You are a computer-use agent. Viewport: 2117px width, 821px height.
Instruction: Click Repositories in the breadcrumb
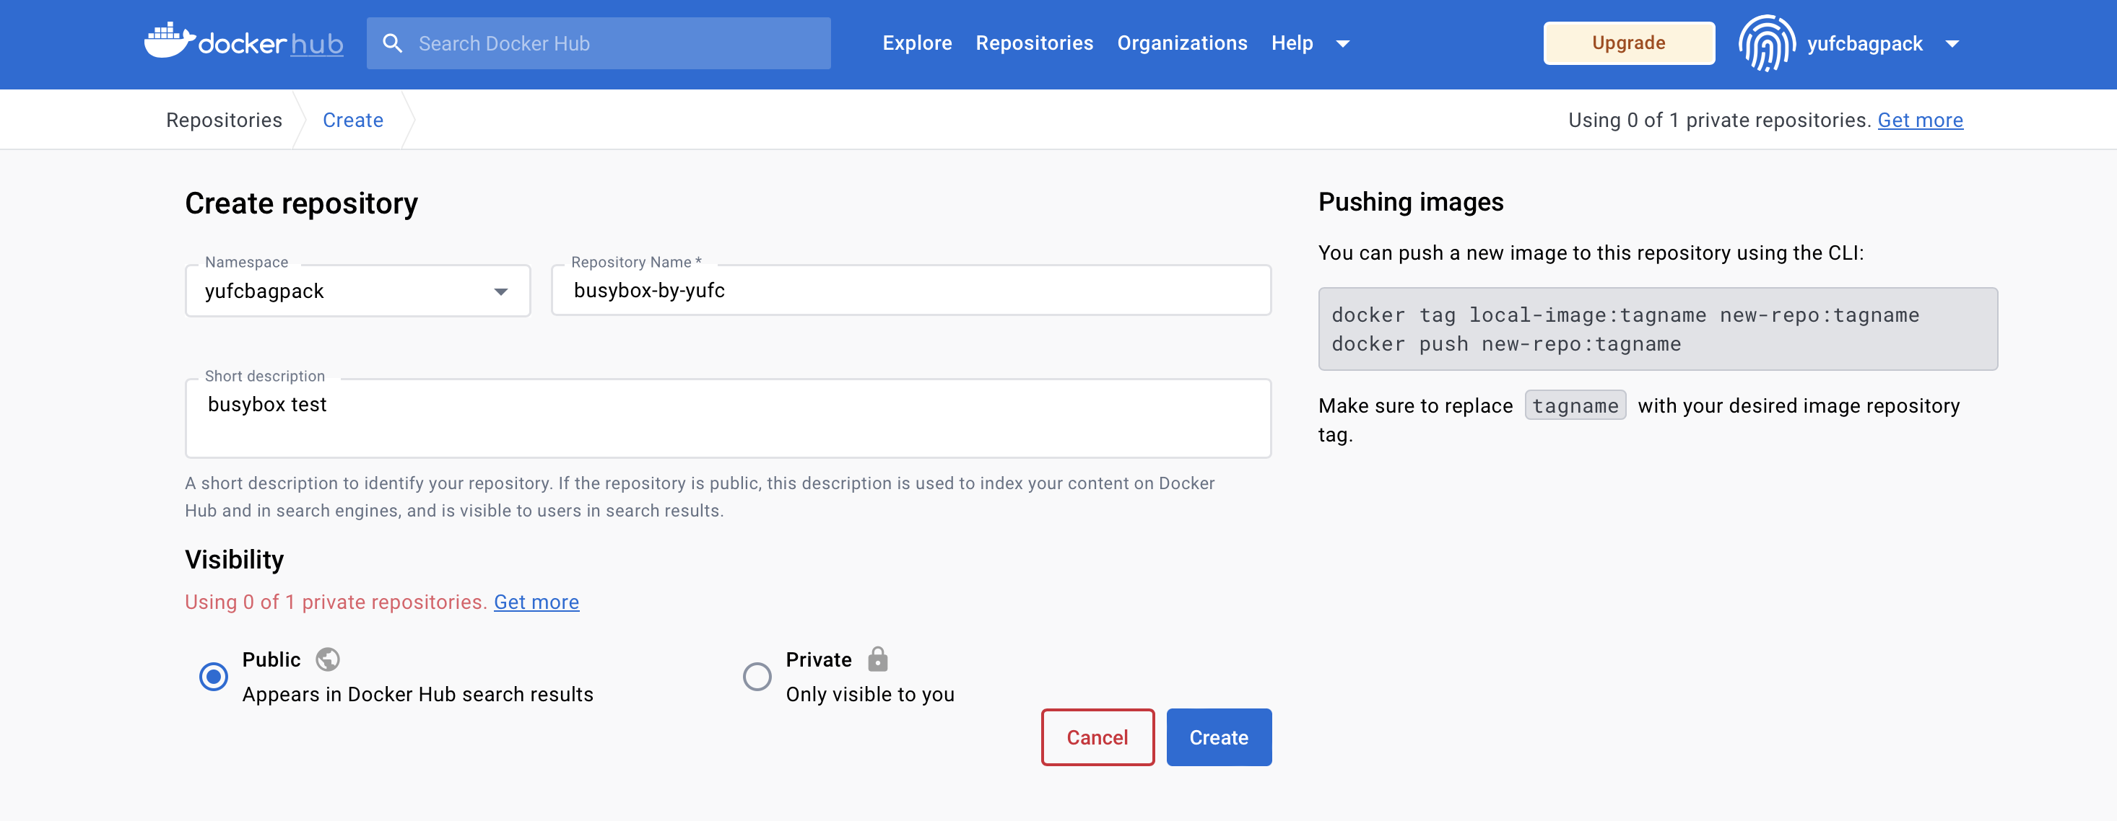point(224,120)
